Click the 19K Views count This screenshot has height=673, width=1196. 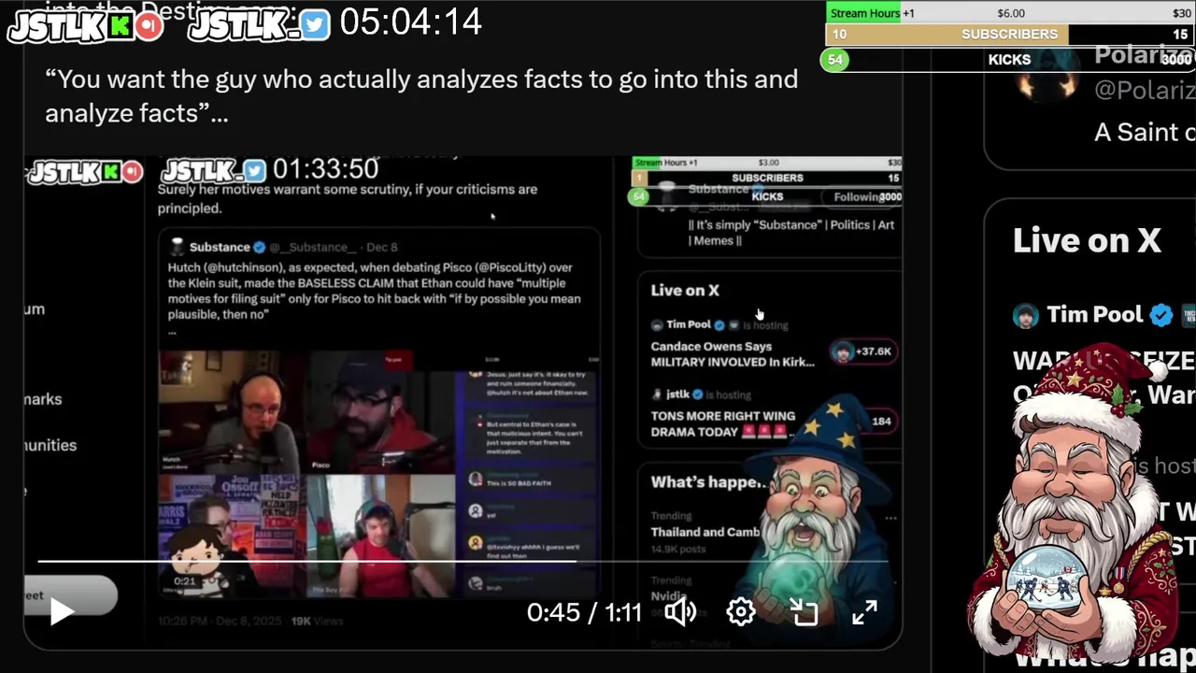point(317,621)
